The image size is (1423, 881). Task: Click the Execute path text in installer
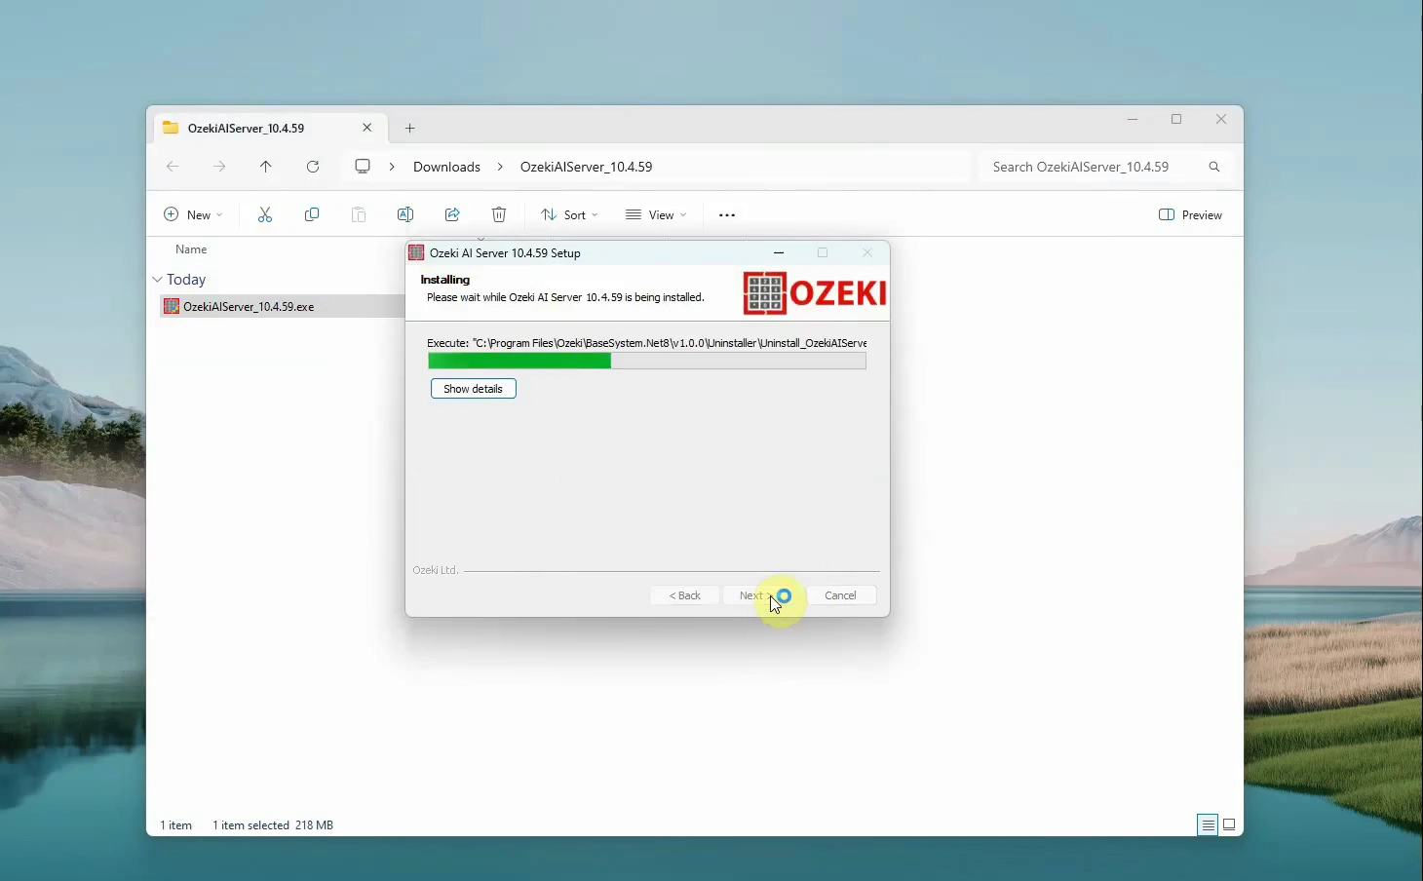tap(646, 343)
